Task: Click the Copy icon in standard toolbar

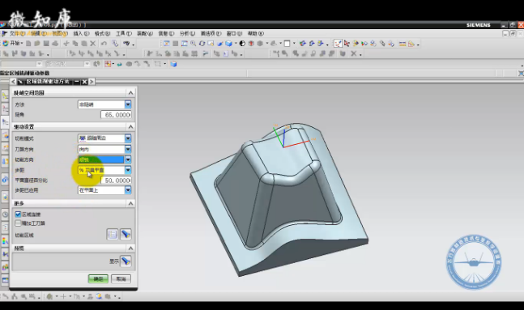Action: pos(75,44)
